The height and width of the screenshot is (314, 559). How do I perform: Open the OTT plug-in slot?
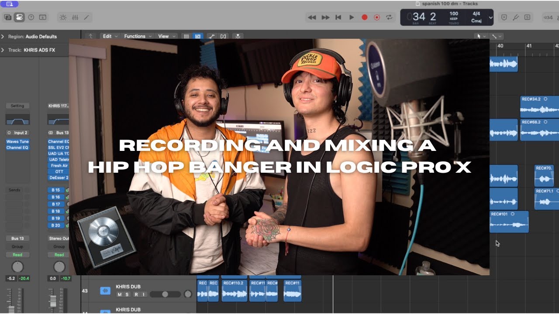[x=59, y=172]
